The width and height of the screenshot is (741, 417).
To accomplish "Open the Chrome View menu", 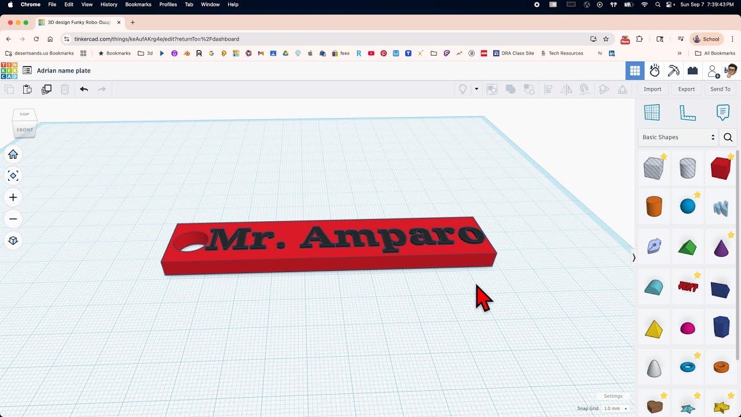I will (87, 5).
